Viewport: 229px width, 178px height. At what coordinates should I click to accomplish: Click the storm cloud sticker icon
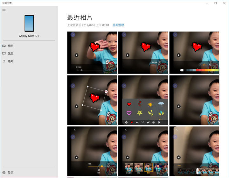[x=161, y=104]
